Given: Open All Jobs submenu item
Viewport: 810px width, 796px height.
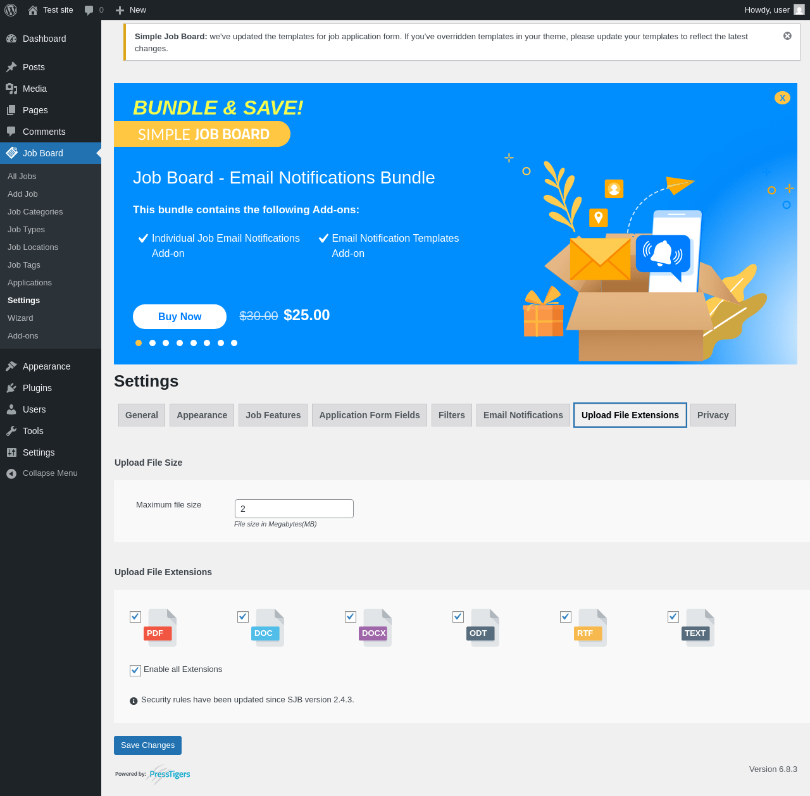Looking at the screenshot, I should click(51, 177).
